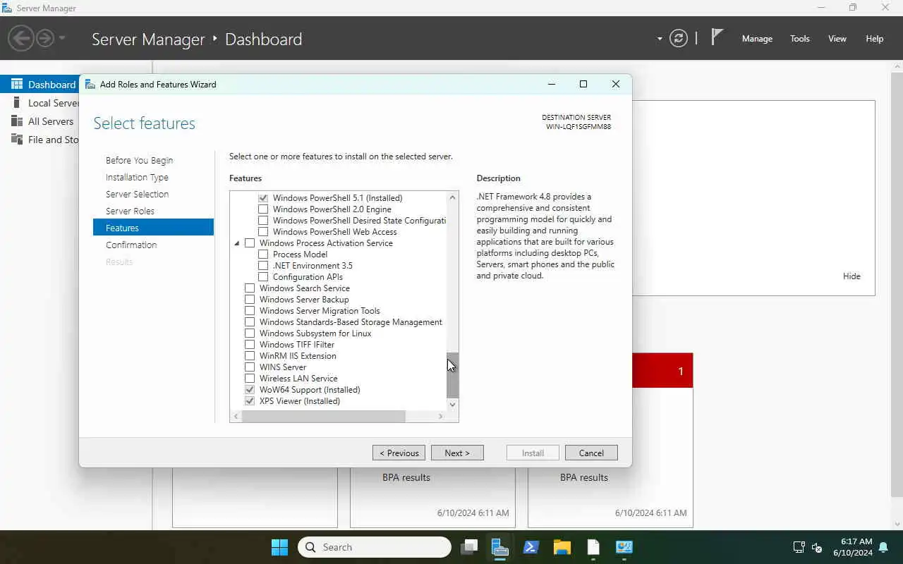903x564 pixels.
Task: Check Windows Standards-Based Storage Management
Action: coord(250,322)
